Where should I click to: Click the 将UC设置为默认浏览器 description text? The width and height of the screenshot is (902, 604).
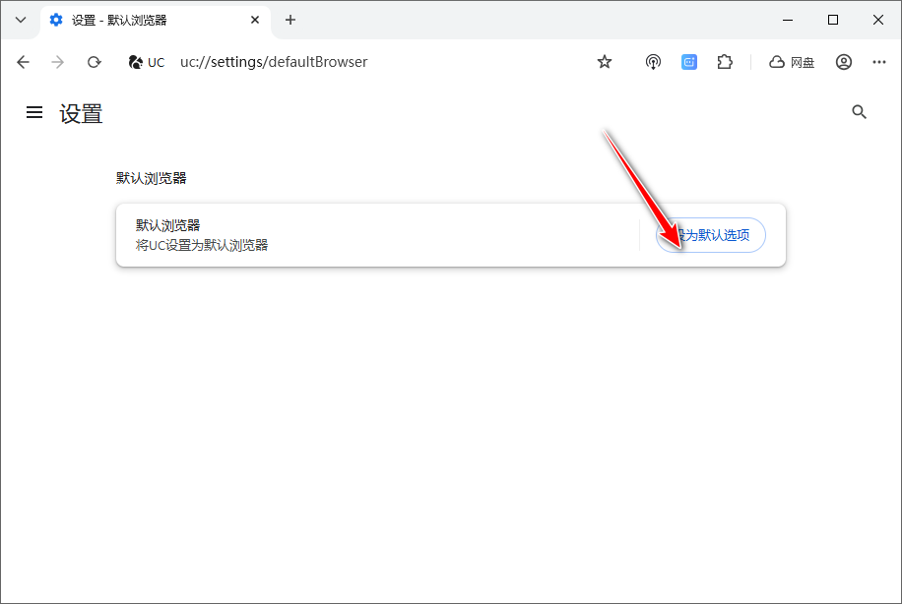pyautogui.click(x=202, y=245)
